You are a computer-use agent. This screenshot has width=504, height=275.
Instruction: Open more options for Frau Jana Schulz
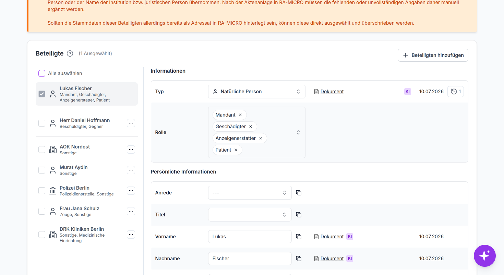point(131,211)
